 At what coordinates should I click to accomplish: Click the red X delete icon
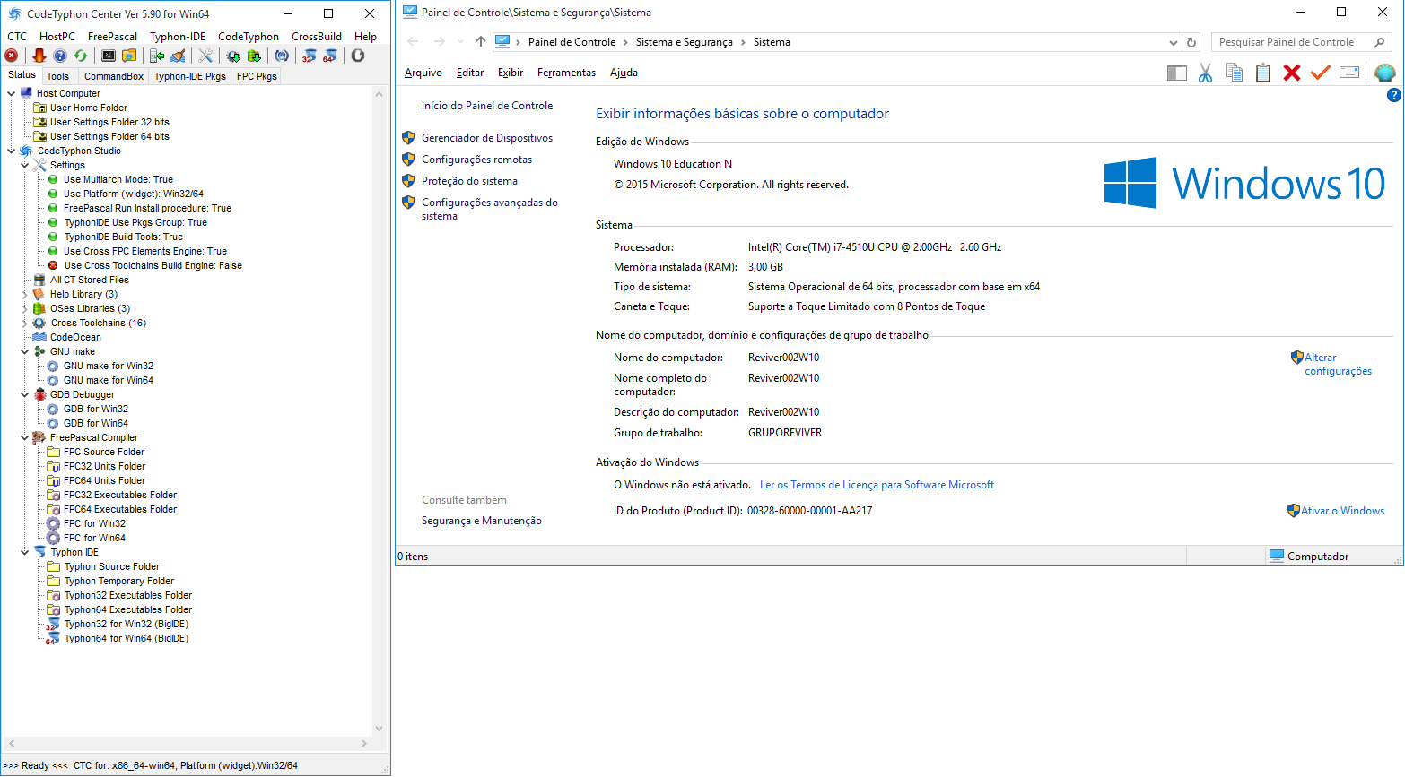coord(1292,73)
